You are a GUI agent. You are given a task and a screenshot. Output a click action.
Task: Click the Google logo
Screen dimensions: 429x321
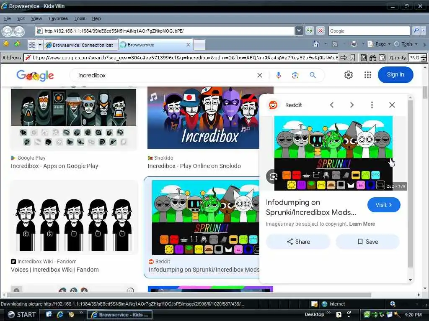(35, 75)
